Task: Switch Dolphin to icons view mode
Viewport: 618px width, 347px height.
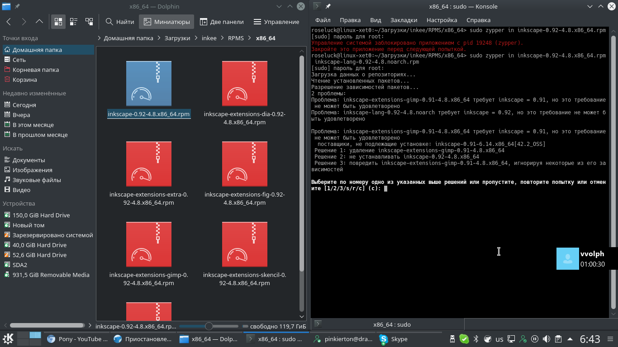Action: pyautogui.click(x=58, y=22)
